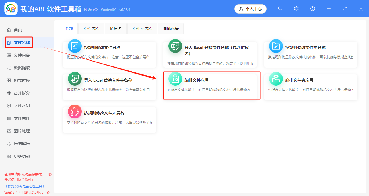Switch to the 扩展名 tab
Screen dimensions: 369x196
point(115,29)
